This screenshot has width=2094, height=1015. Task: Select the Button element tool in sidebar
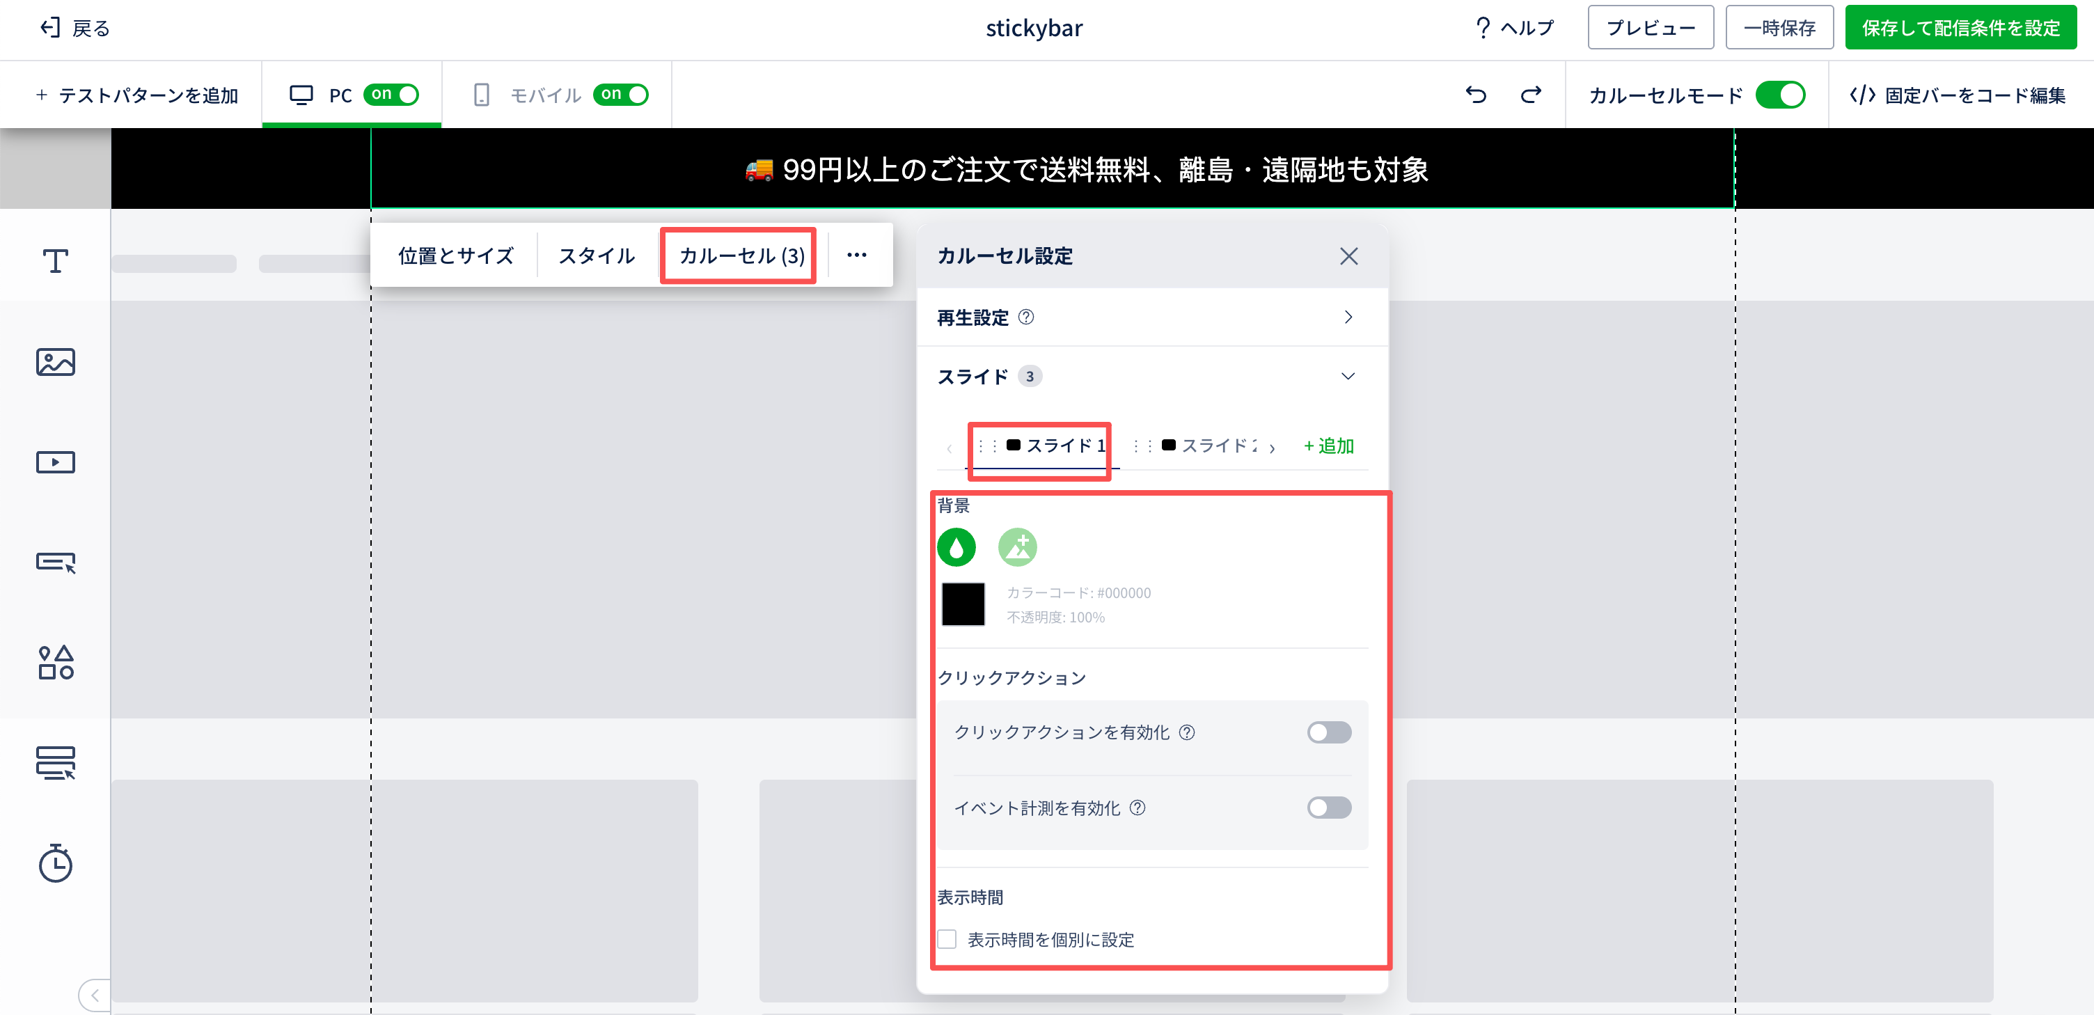[x=55, y=562]
